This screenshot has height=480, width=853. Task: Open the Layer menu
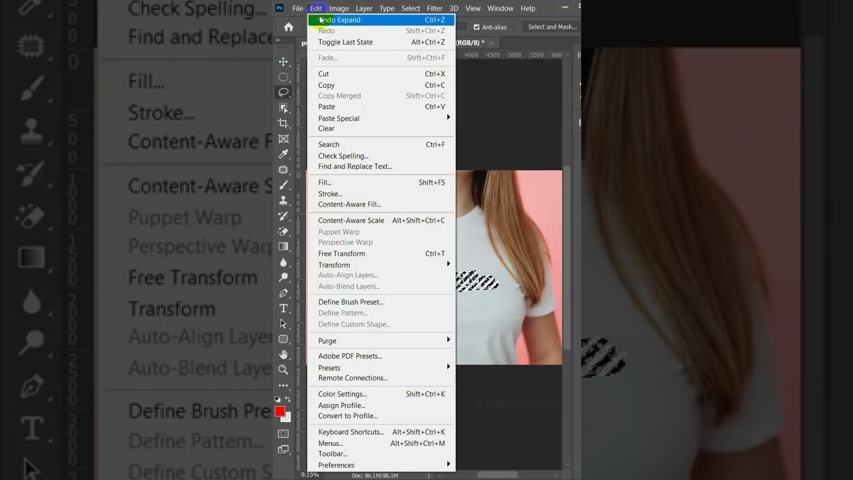tap(364, 8)
